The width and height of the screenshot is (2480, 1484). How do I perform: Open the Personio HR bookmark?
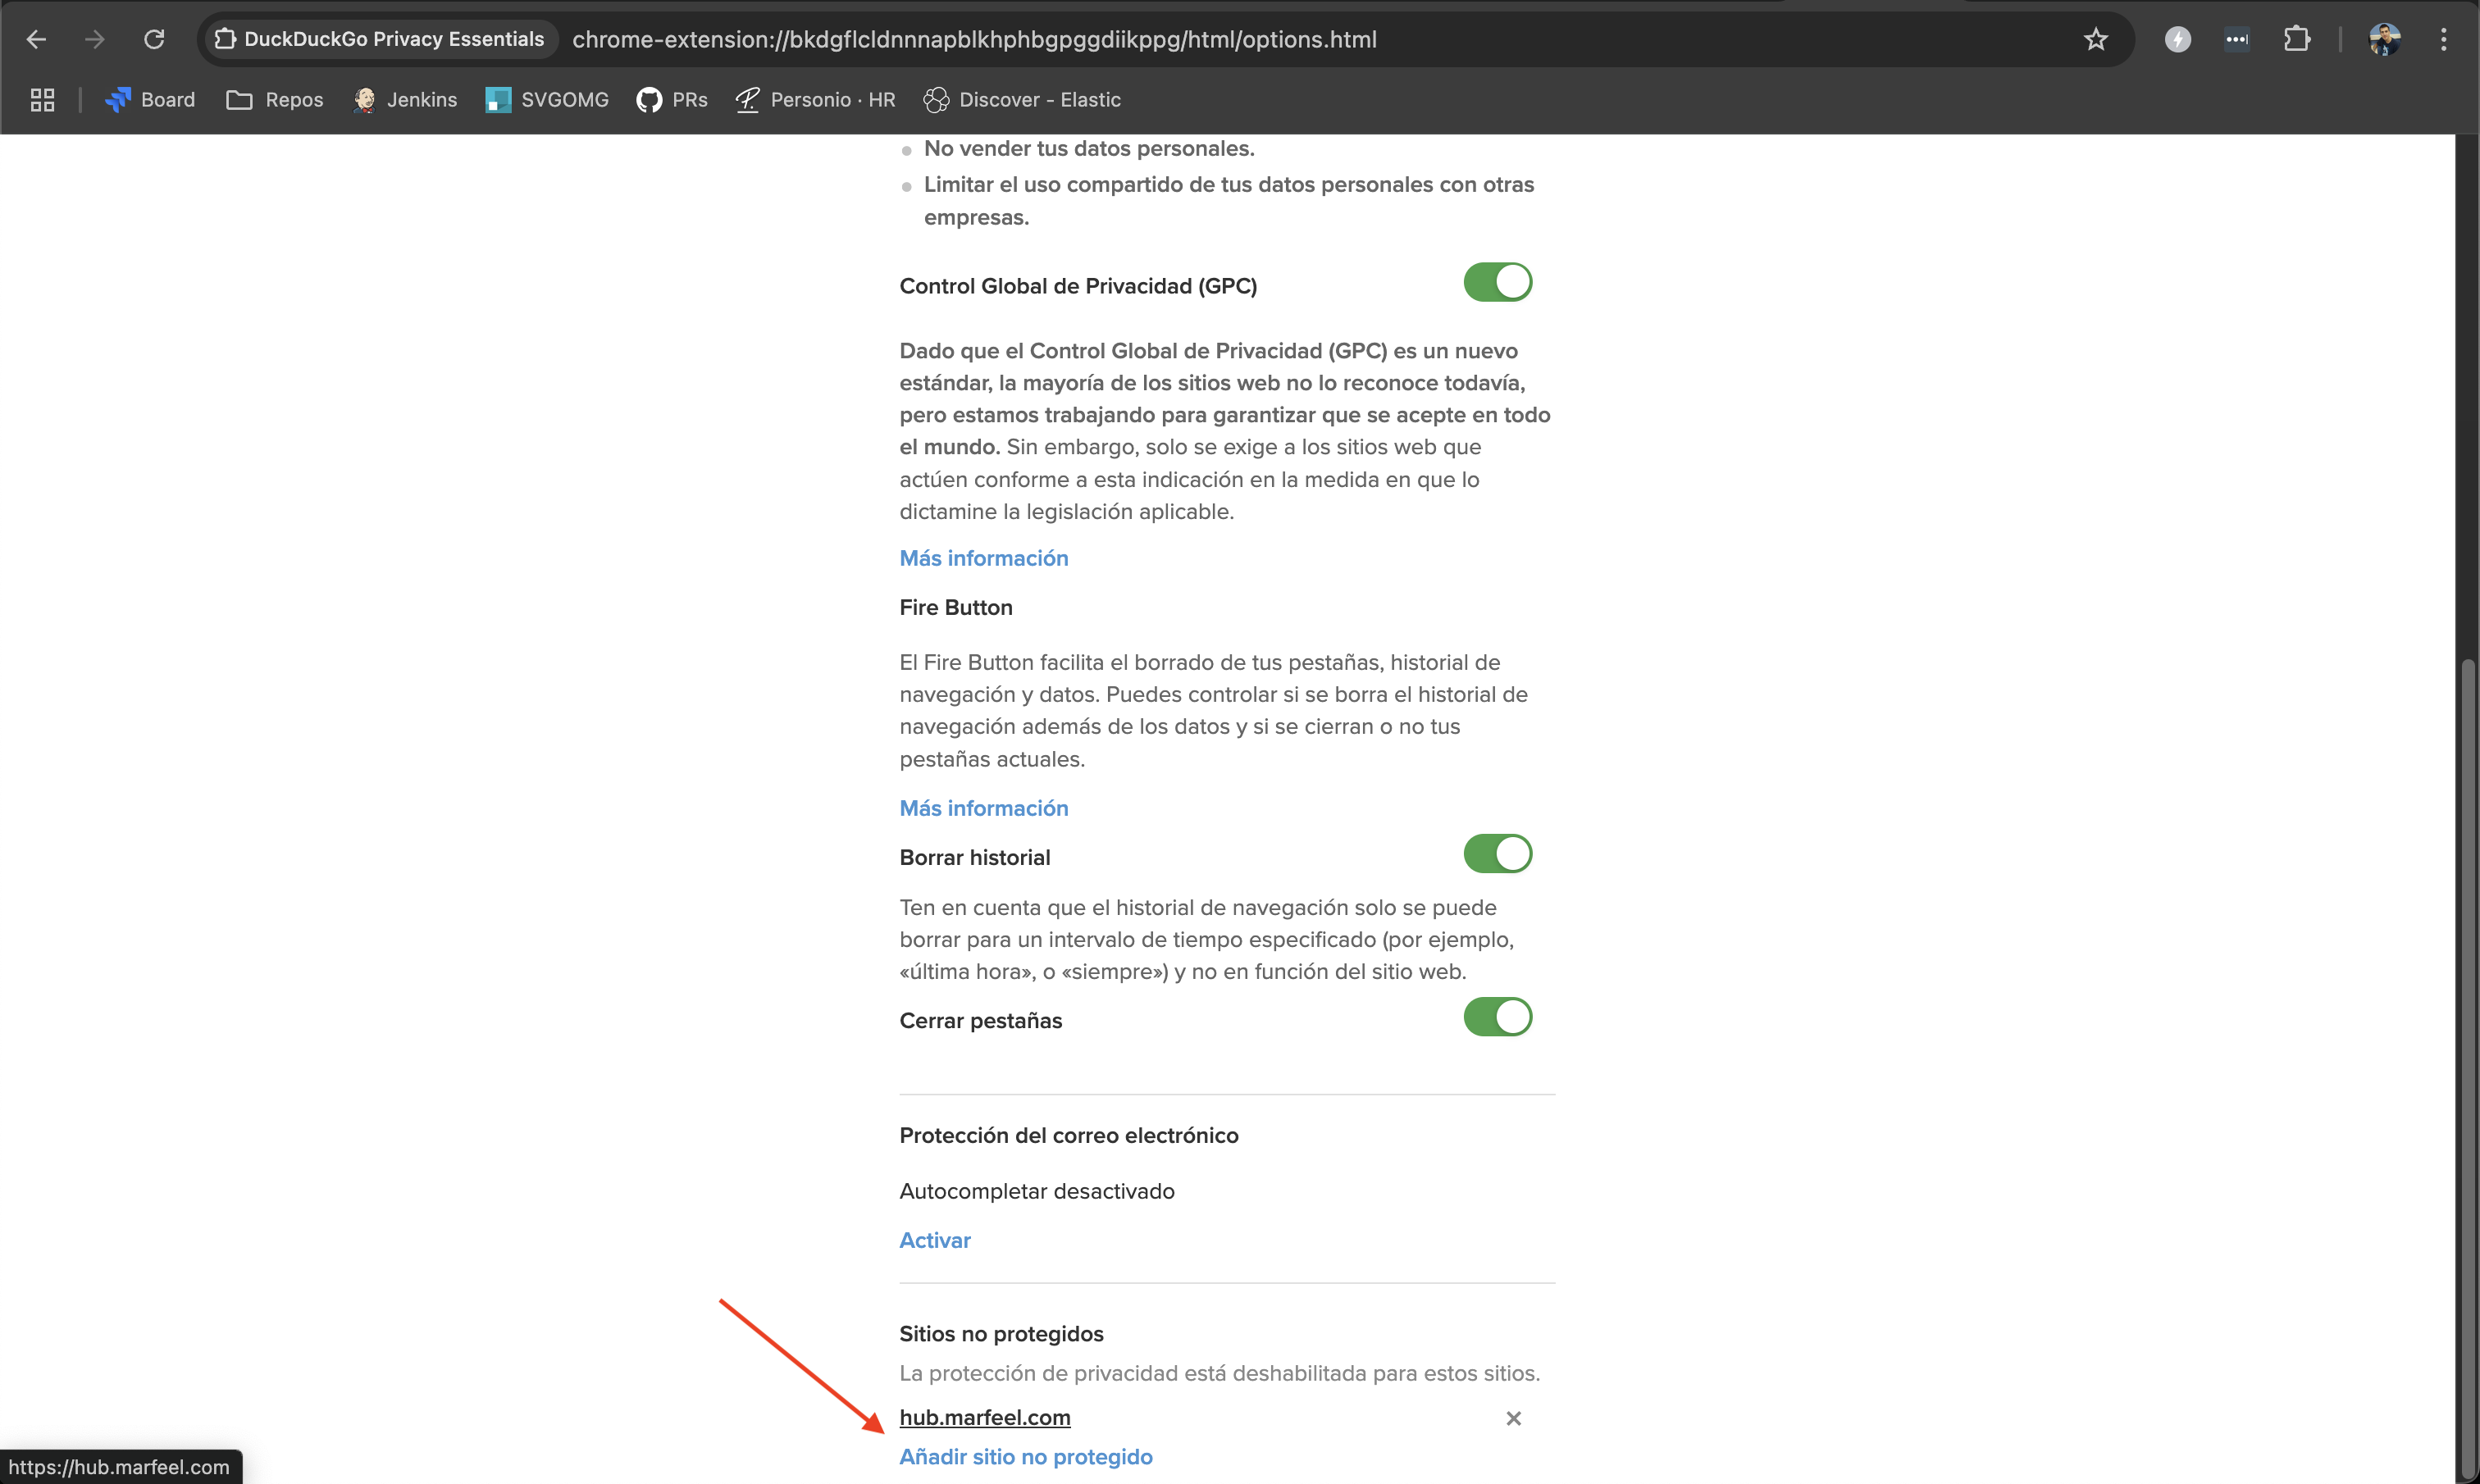pyautogui.click(x=816, y=100)
